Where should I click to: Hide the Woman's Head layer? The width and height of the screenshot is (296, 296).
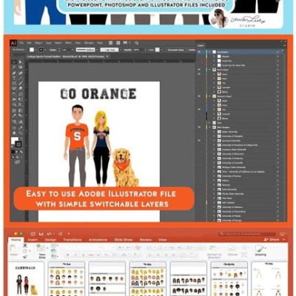tap(199, 96)
